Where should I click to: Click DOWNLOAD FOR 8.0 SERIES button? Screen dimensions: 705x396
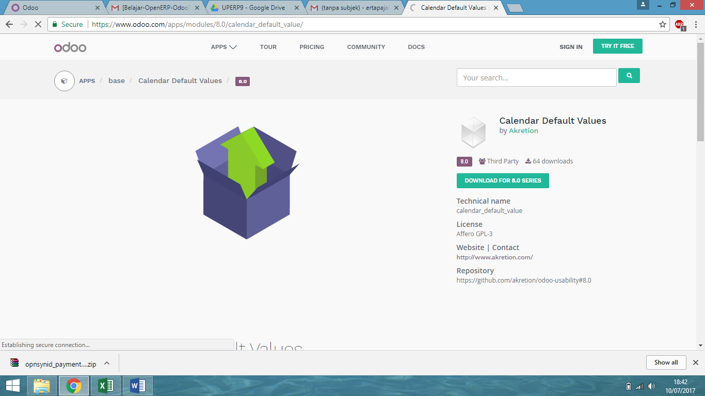pos(503,180)
